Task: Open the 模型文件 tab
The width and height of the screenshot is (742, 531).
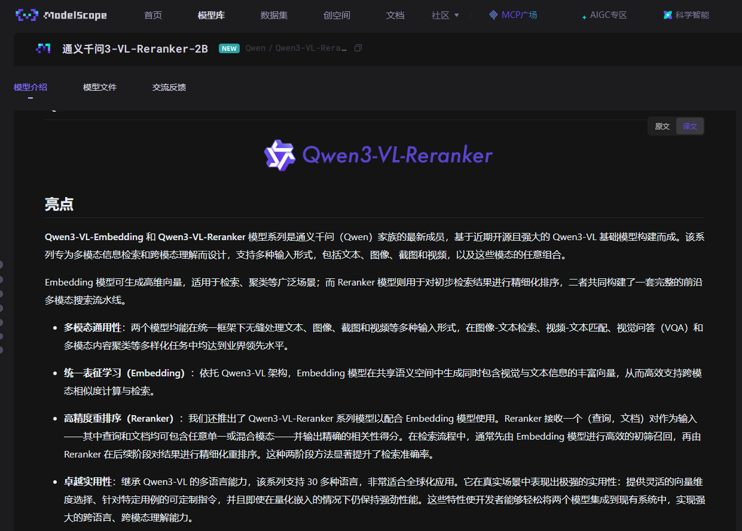Action: [100, 87]
